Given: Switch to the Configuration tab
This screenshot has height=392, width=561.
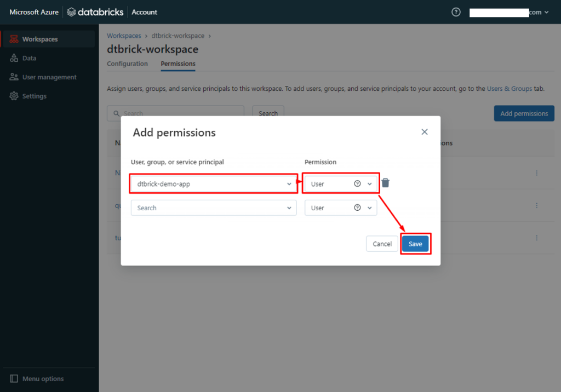Looking at the screenshot, I should (127, 64).
